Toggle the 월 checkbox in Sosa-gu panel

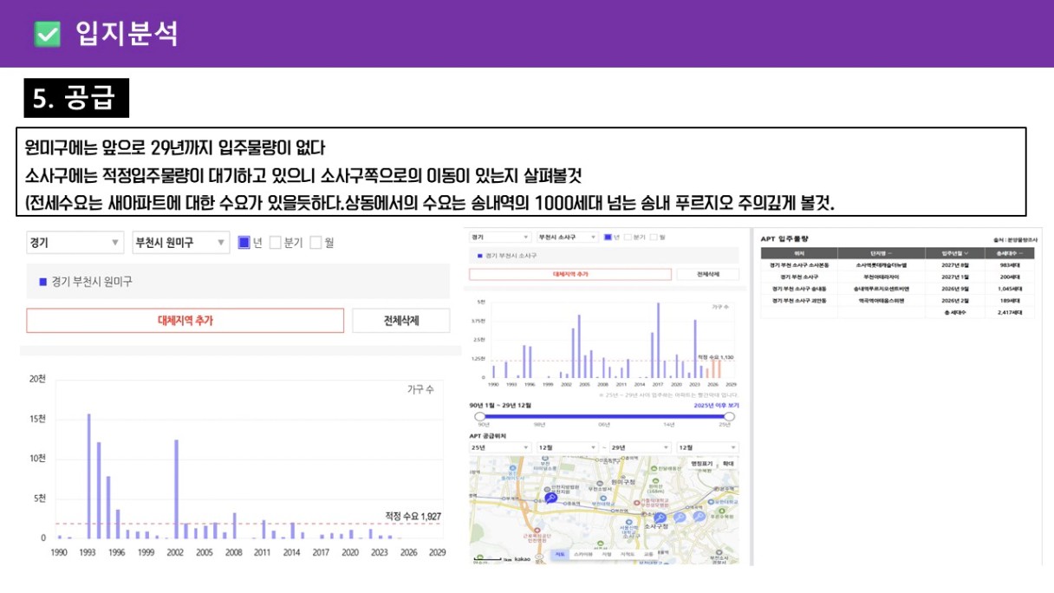pos(654,237)
